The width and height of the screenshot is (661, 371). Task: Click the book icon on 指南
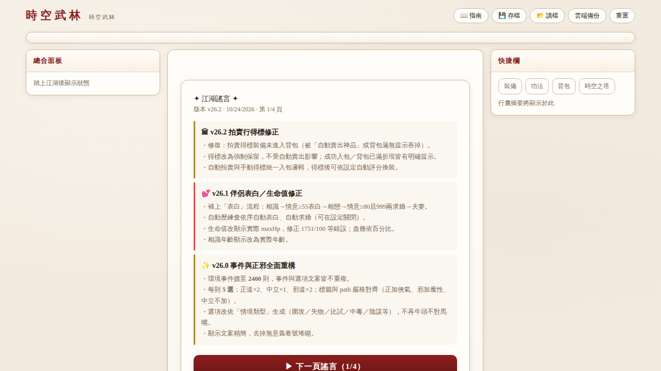coord(464,15)
